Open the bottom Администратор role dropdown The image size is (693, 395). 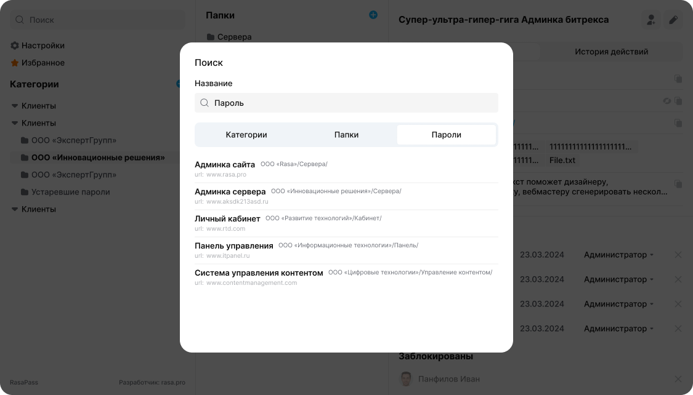[618, 329]
